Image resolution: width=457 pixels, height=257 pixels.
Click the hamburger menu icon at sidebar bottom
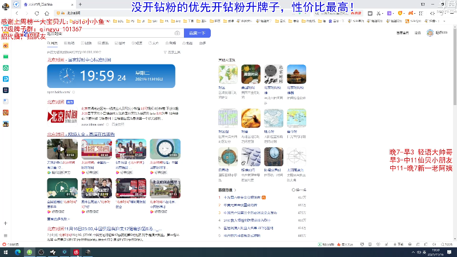6,235
